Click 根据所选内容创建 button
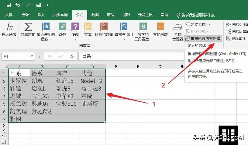The height and width of the screenshot is (145, 248). [x=203, y=38]
